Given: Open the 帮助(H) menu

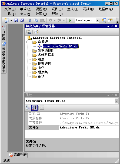Looking at the screenshot, I should point(57,14).
